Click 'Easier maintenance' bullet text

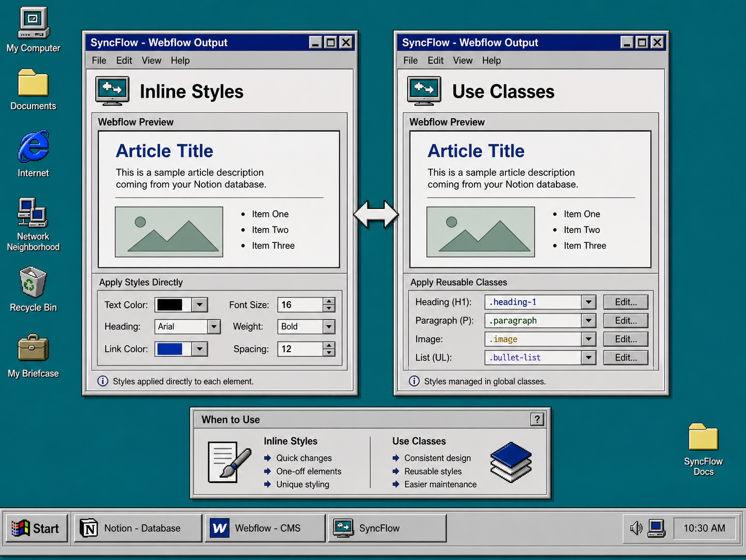[x=440, y=485]
